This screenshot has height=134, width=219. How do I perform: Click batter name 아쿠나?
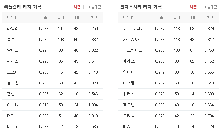pyautogui.click(x=13, y=105)
